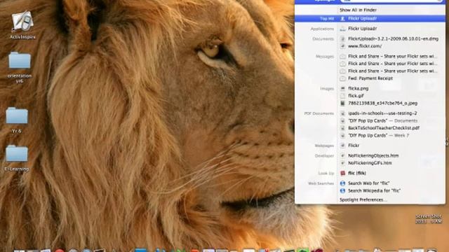Launch Flickr Uploadr under Applications

[362, 29]
